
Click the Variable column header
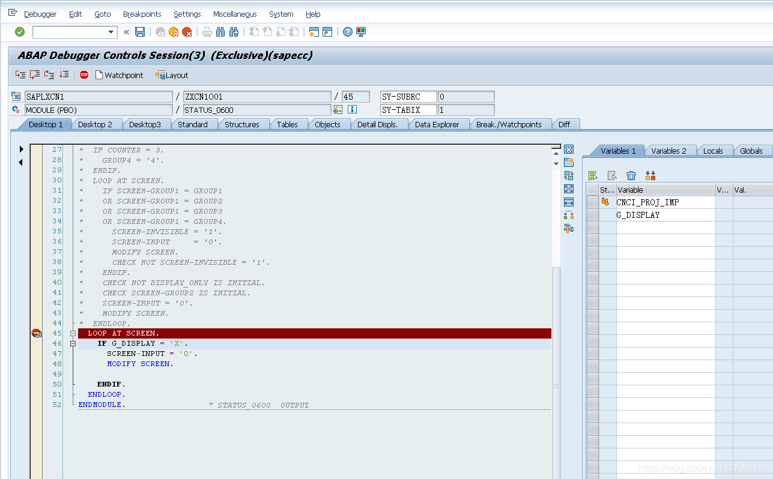[665, 190]
